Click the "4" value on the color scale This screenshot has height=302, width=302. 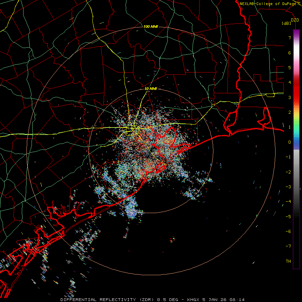coord(290,83)
